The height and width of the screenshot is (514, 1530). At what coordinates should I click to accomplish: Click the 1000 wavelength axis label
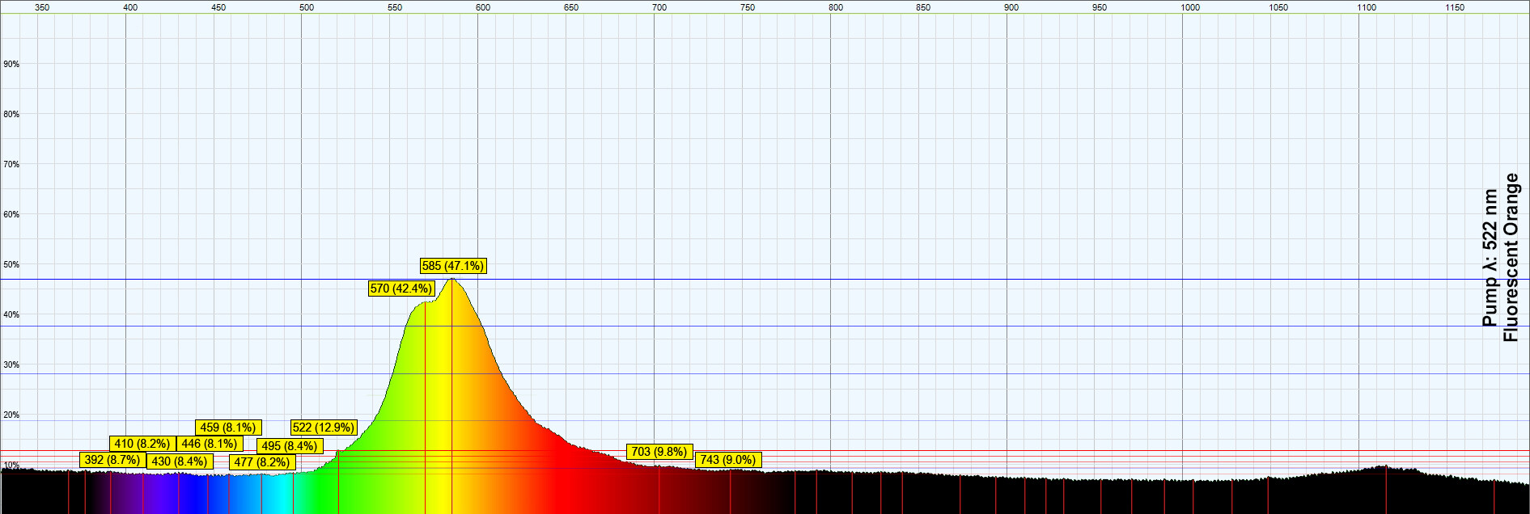[1190, 7]
